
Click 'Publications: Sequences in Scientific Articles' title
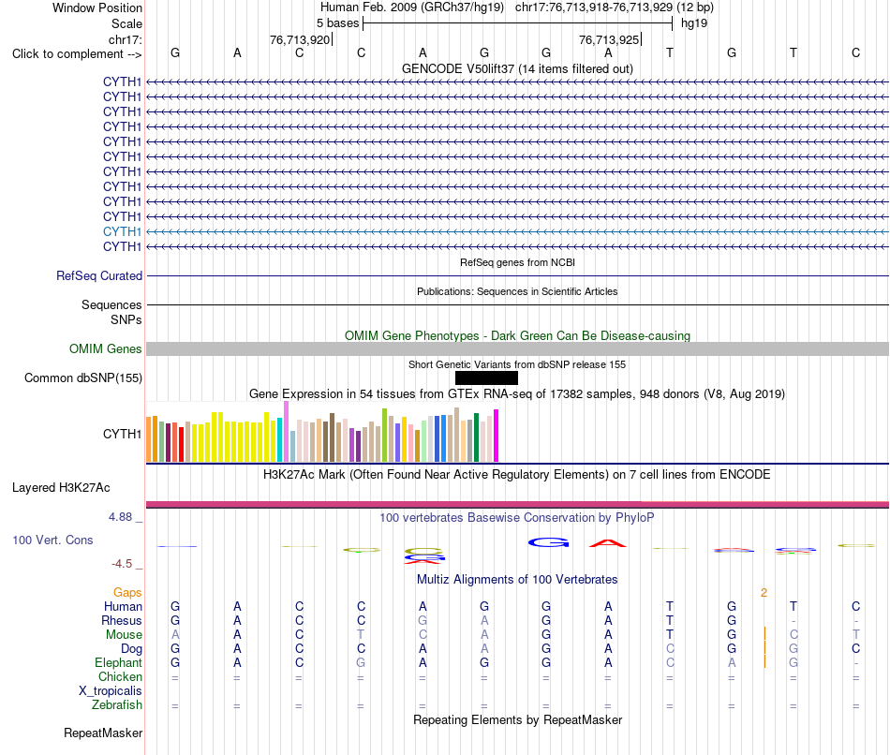click(x=517, y=291)
